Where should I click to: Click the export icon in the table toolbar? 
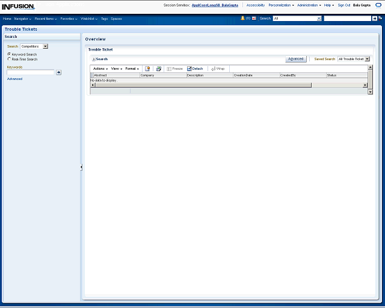[x=159, y=69]
